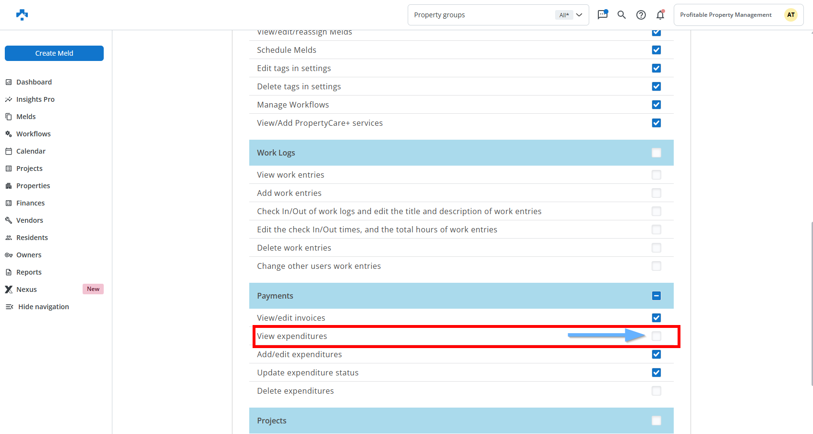
Task: Click the Nexus X icon
Action: pos(9,289)
